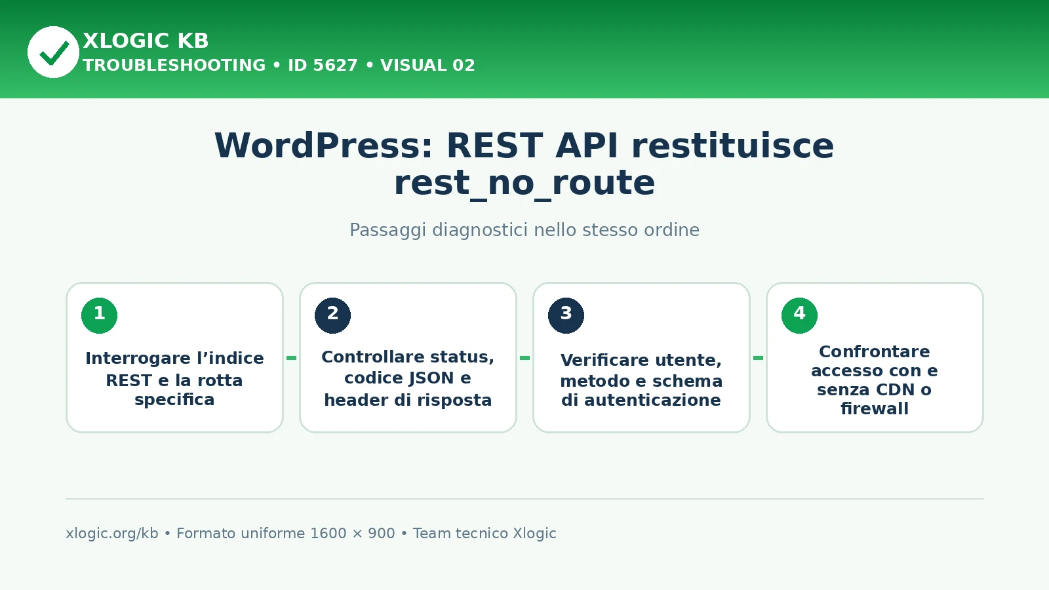Click the headline WordPress: REST API restituisce rest_no_route

coord(524,164)
